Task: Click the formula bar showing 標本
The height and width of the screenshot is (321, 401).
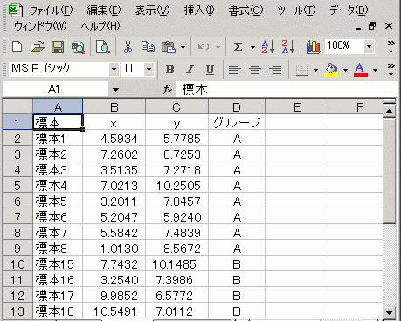Action: (286, 89)
